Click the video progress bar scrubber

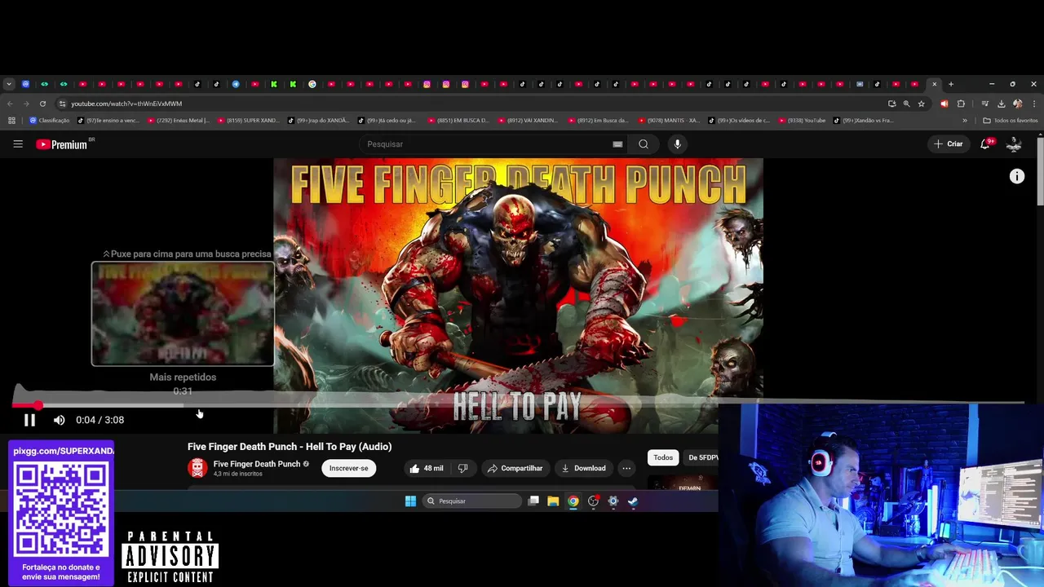coord(518,404)
